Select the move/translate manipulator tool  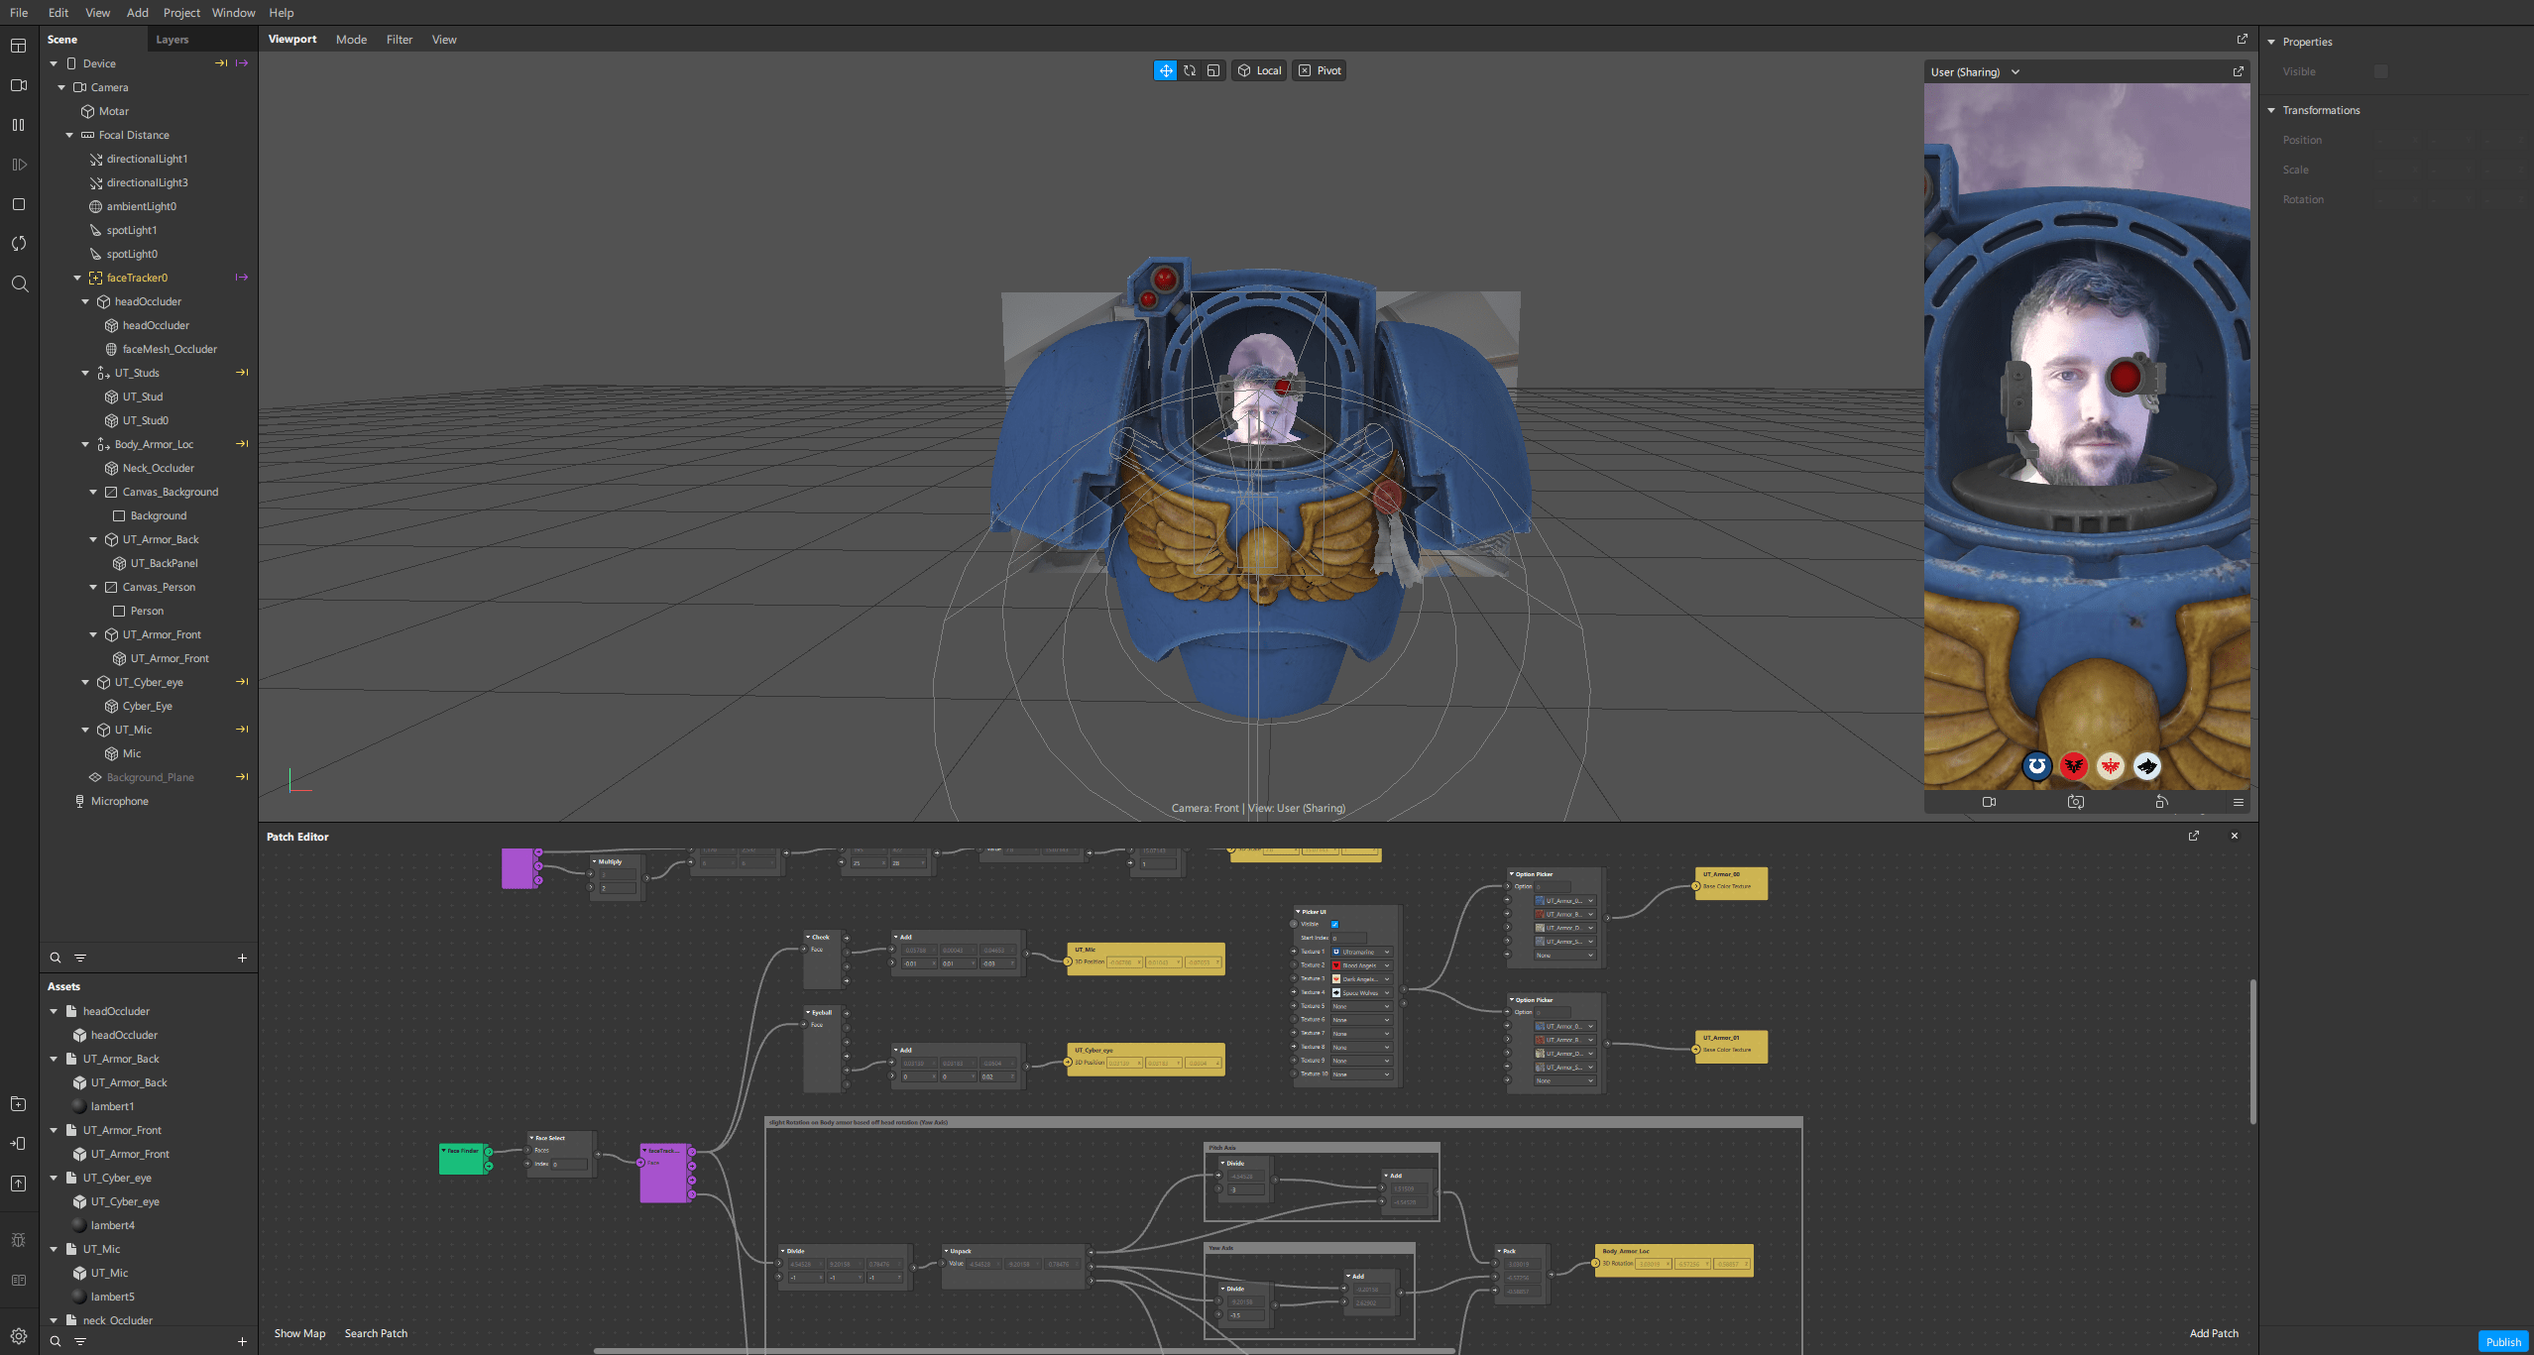(1165, 70)
